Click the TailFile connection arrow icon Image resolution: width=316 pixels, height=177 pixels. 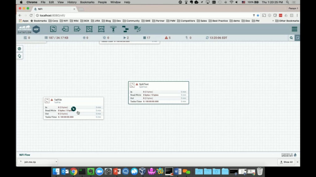(73, 109)
